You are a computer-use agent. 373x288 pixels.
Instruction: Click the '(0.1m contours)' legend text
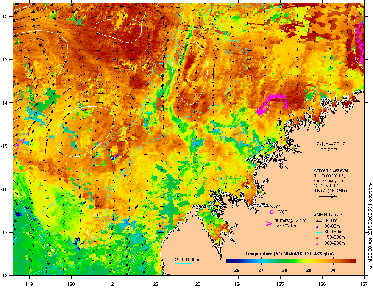coord(329,176)
